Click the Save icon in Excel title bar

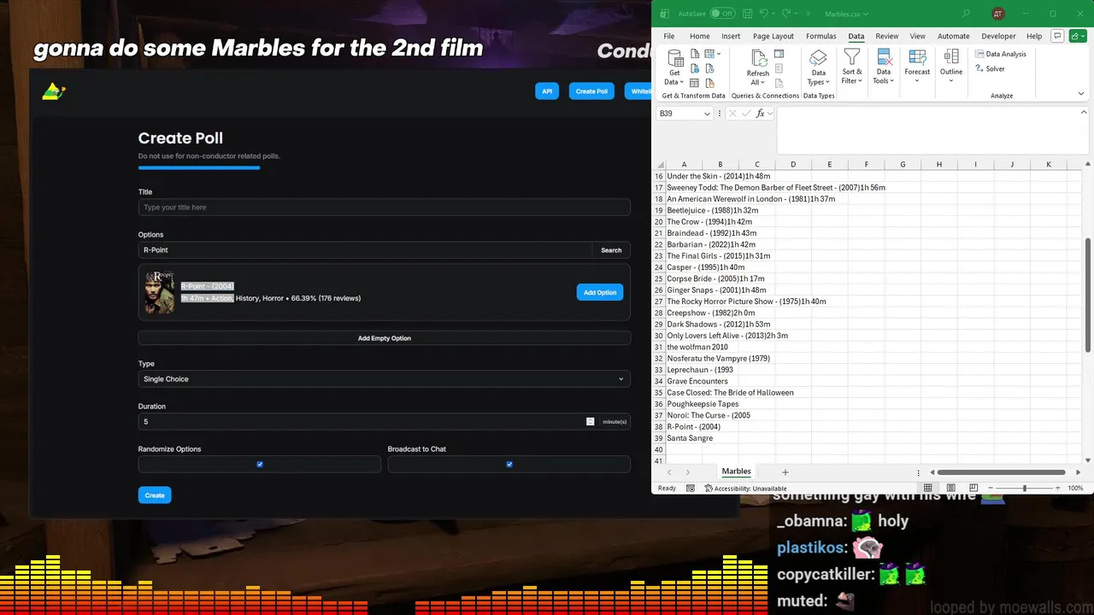coord(746,14)
